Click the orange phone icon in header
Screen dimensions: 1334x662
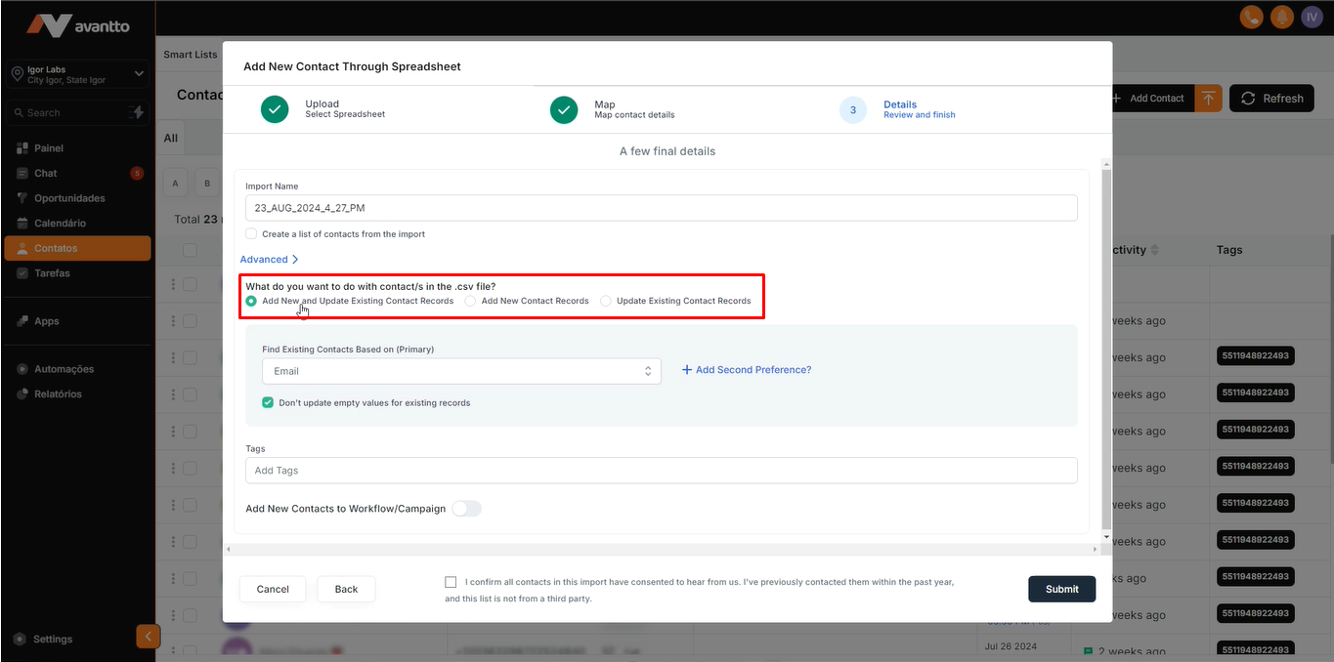click(x=1251, y=17)
